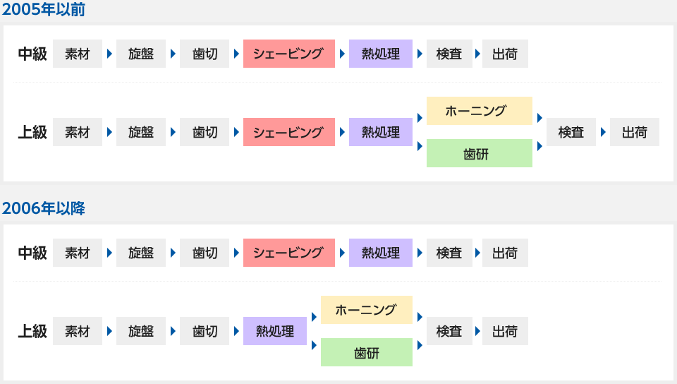Click the 検査 box in 2006 上級 row
Screen dimensions: 677x384
coord(449,331)
